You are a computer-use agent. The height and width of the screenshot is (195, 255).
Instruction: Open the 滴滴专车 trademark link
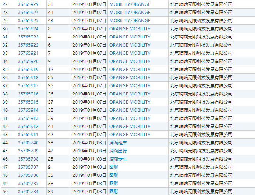point(118,159)
